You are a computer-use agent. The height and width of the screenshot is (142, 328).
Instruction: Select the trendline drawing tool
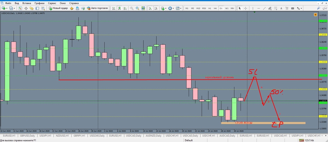[x=264, y=8]
